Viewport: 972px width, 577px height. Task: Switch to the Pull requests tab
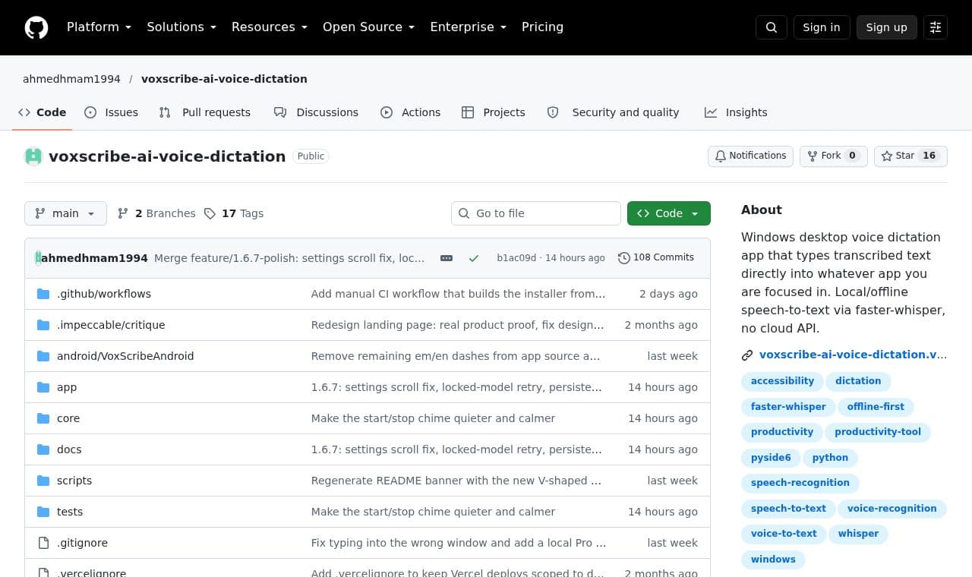205,112
